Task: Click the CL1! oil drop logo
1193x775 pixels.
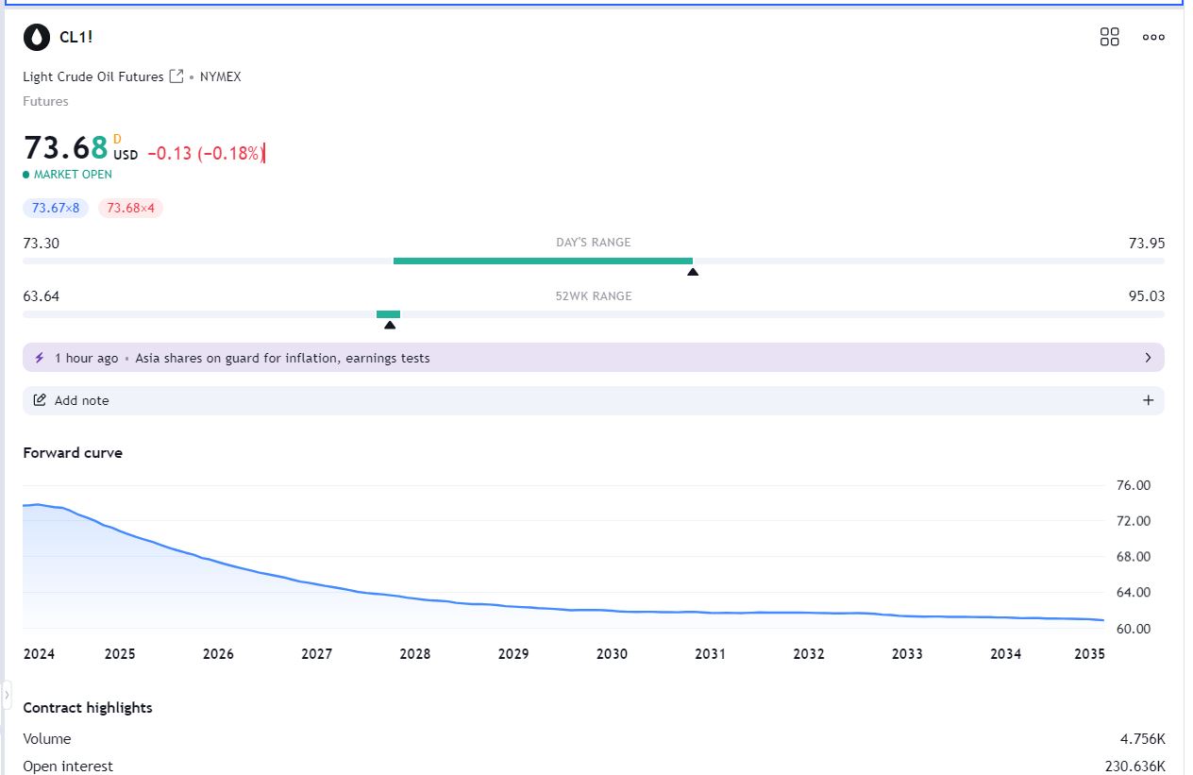Action: point(36,37)
